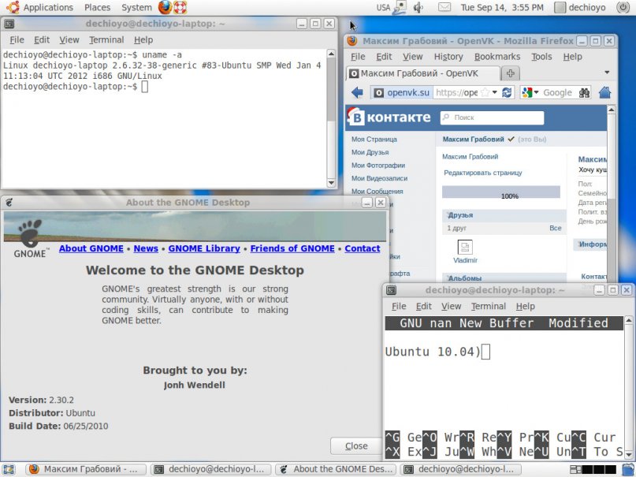Open Tools menu in Firefox

click(542, 57)
